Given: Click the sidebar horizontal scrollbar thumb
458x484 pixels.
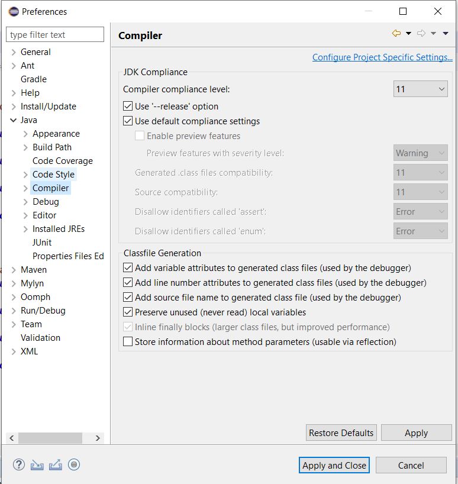Looking at the screenshot, I should click(x=50, y=438).
